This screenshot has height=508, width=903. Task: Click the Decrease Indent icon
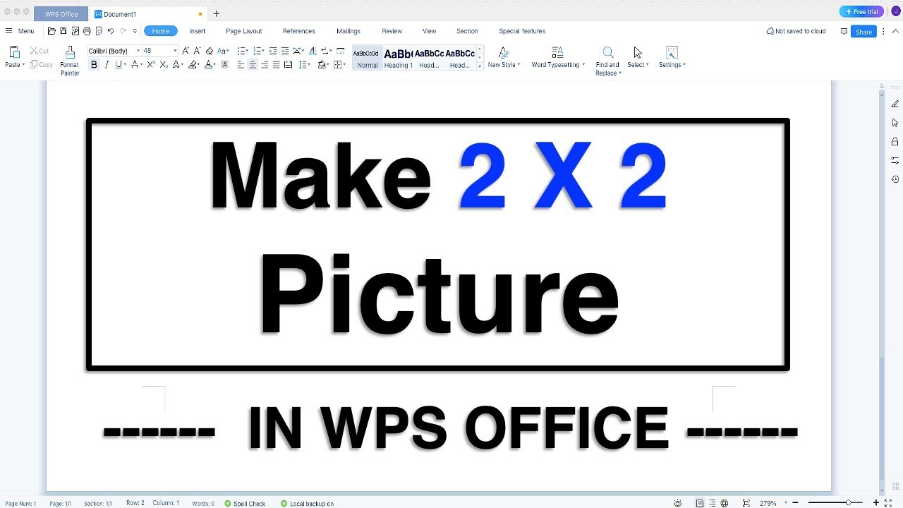tap(273, 51)
